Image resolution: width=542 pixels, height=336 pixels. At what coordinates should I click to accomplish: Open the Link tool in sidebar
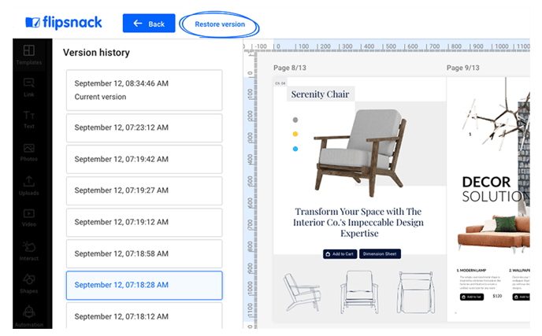coord(29,87)
